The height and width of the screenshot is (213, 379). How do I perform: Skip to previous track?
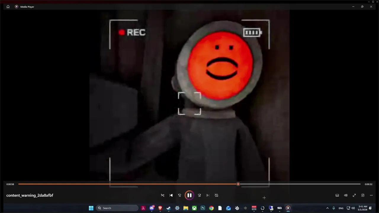171,195
